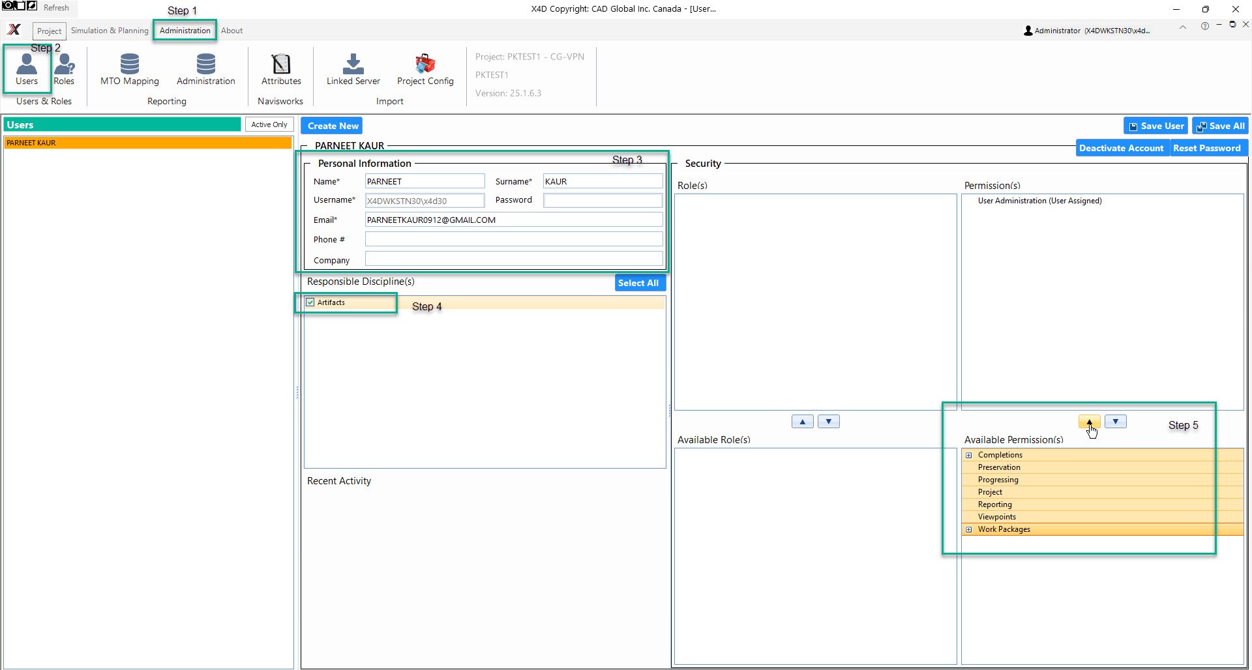Click the Administrator user account icon

click(1028, 31)
